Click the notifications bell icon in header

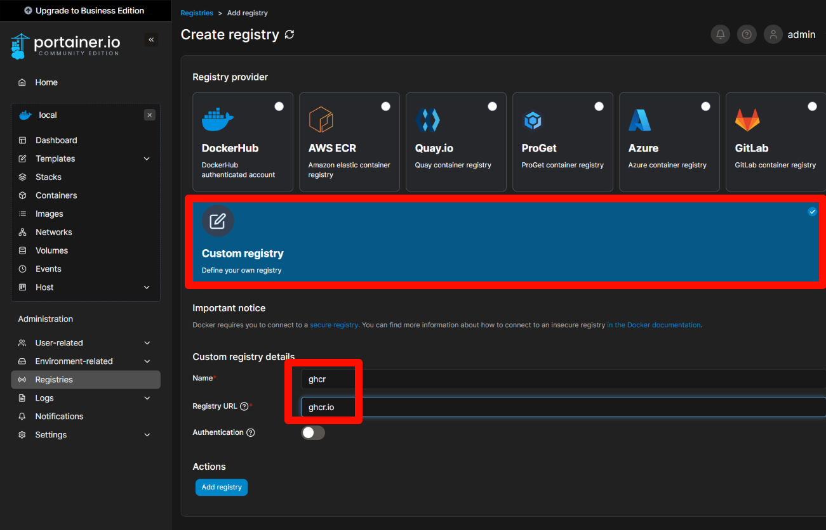721,35
